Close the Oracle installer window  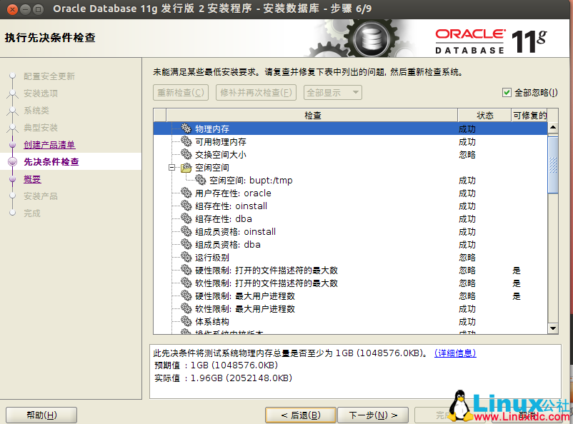[12, 9]
